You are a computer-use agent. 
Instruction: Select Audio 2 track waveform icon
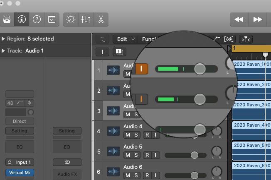(113, 90)
